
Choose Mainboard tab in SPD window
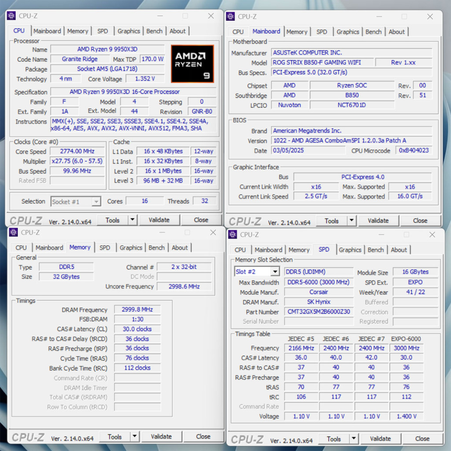pyautogui.click(x=268, y=250)
